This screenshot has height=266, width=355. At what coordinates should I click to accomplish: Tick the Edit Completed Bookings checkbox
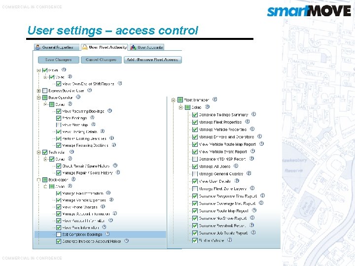click(59, 234)
